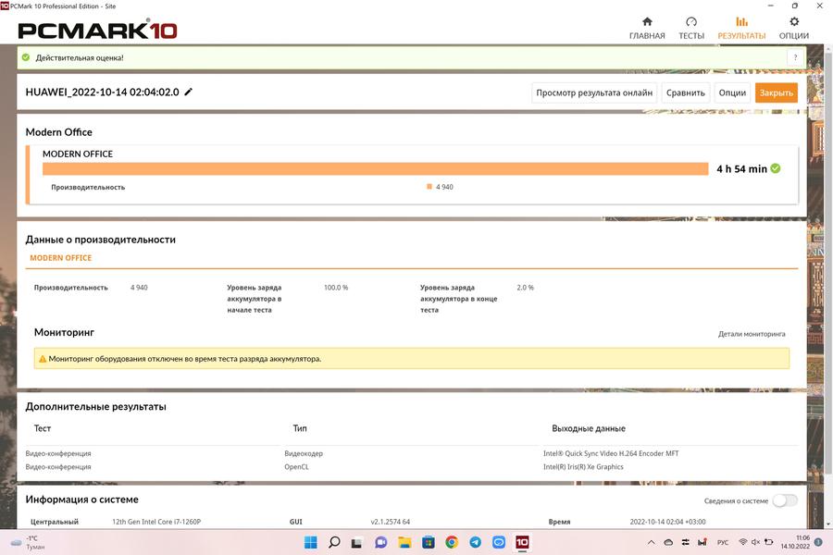Click the taskbar search magnifier icon
The image size is (833, 555).
334,542
